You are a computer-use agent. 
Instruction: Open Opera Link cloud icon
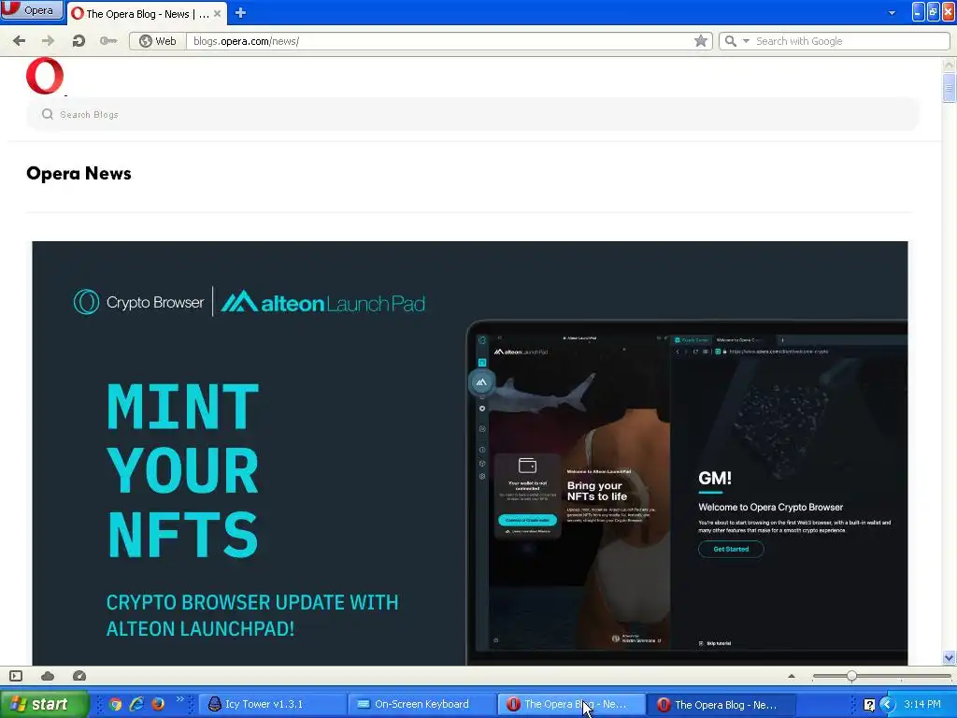pos(48,676)
